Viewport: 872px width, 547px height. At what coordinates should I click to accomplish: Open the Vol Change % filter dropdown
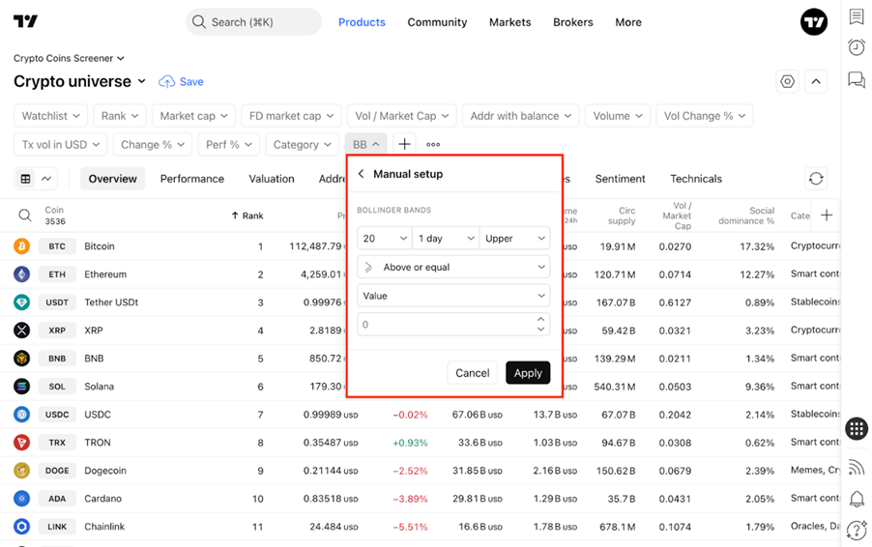point(705,116)
